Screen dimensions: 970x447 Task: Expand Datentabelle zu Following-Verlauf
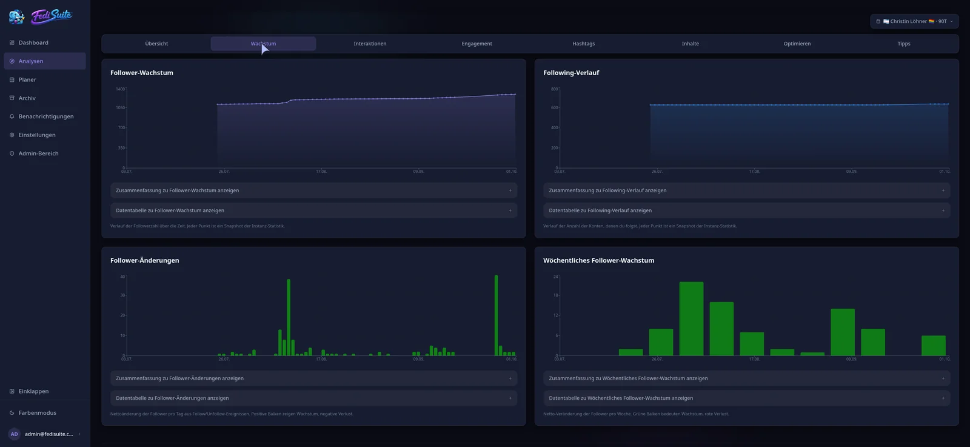(x=746, y=210)
